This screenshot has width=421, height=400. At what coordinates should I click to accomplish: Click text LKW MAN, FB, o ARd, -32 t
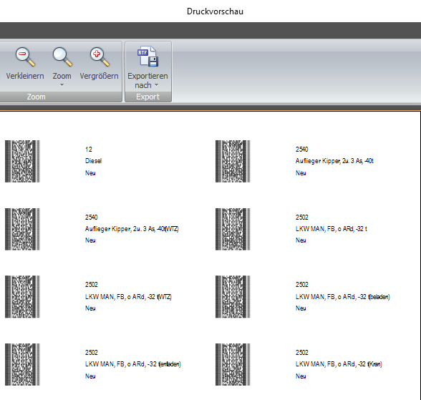click(x=332, y=229)
